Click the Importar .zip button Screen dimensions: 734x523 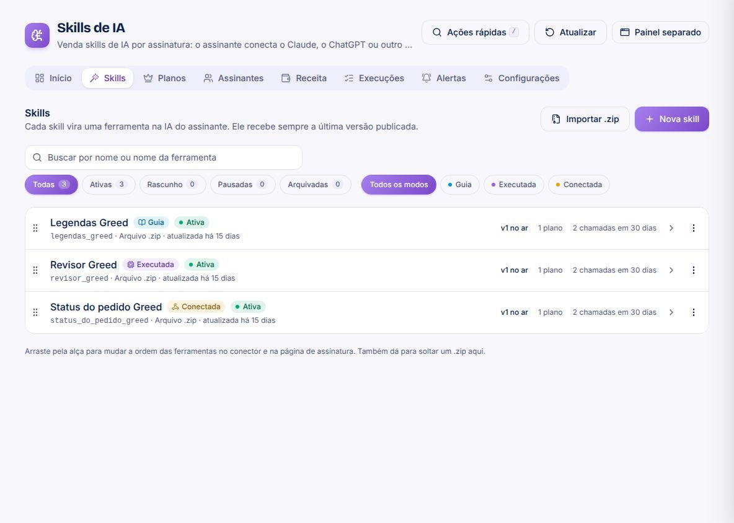pos(585,120)
